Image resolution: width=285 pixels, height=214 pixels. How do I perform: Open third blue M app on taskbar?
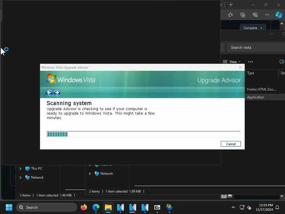[145, 207]
